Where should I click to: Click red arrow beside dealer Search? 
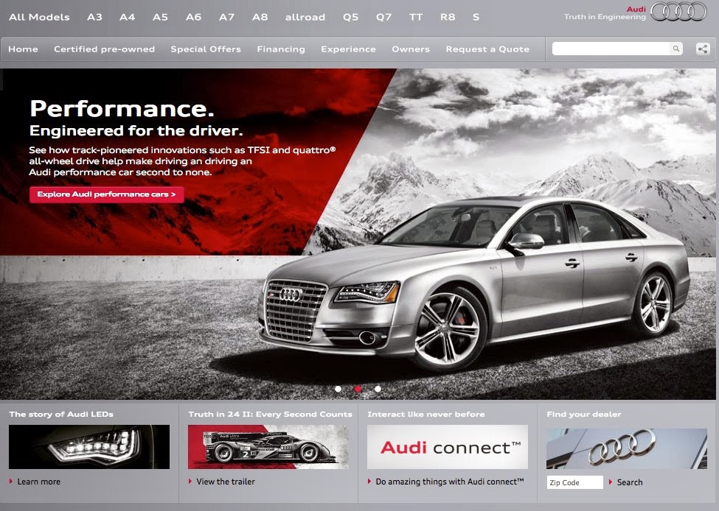[x=611, y=482]
